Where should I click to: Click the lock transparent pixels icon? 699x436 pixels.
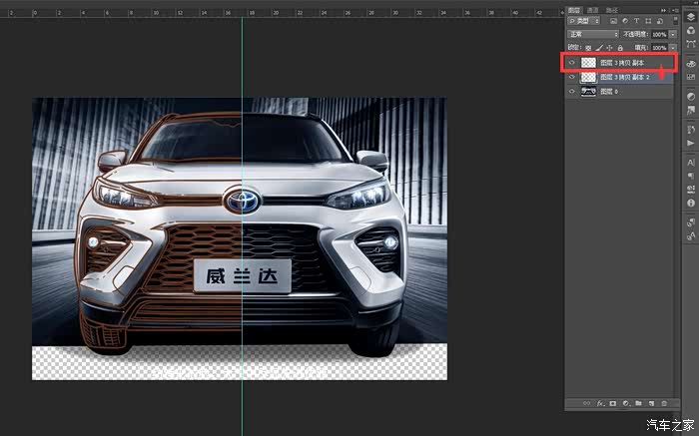pos(588,47)
